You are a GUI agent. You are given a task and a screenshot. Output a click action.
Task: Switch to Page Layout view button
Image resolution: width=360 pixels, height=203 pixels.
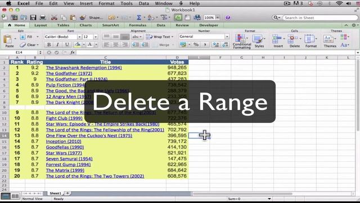[x=15, y=196]
